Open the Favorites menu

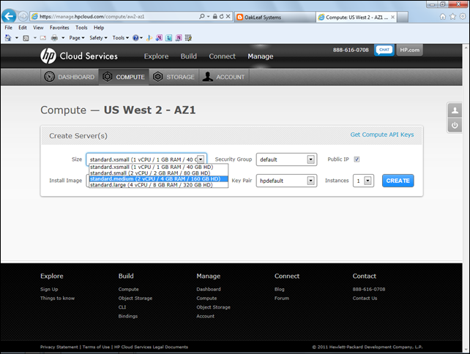(59, 28)
